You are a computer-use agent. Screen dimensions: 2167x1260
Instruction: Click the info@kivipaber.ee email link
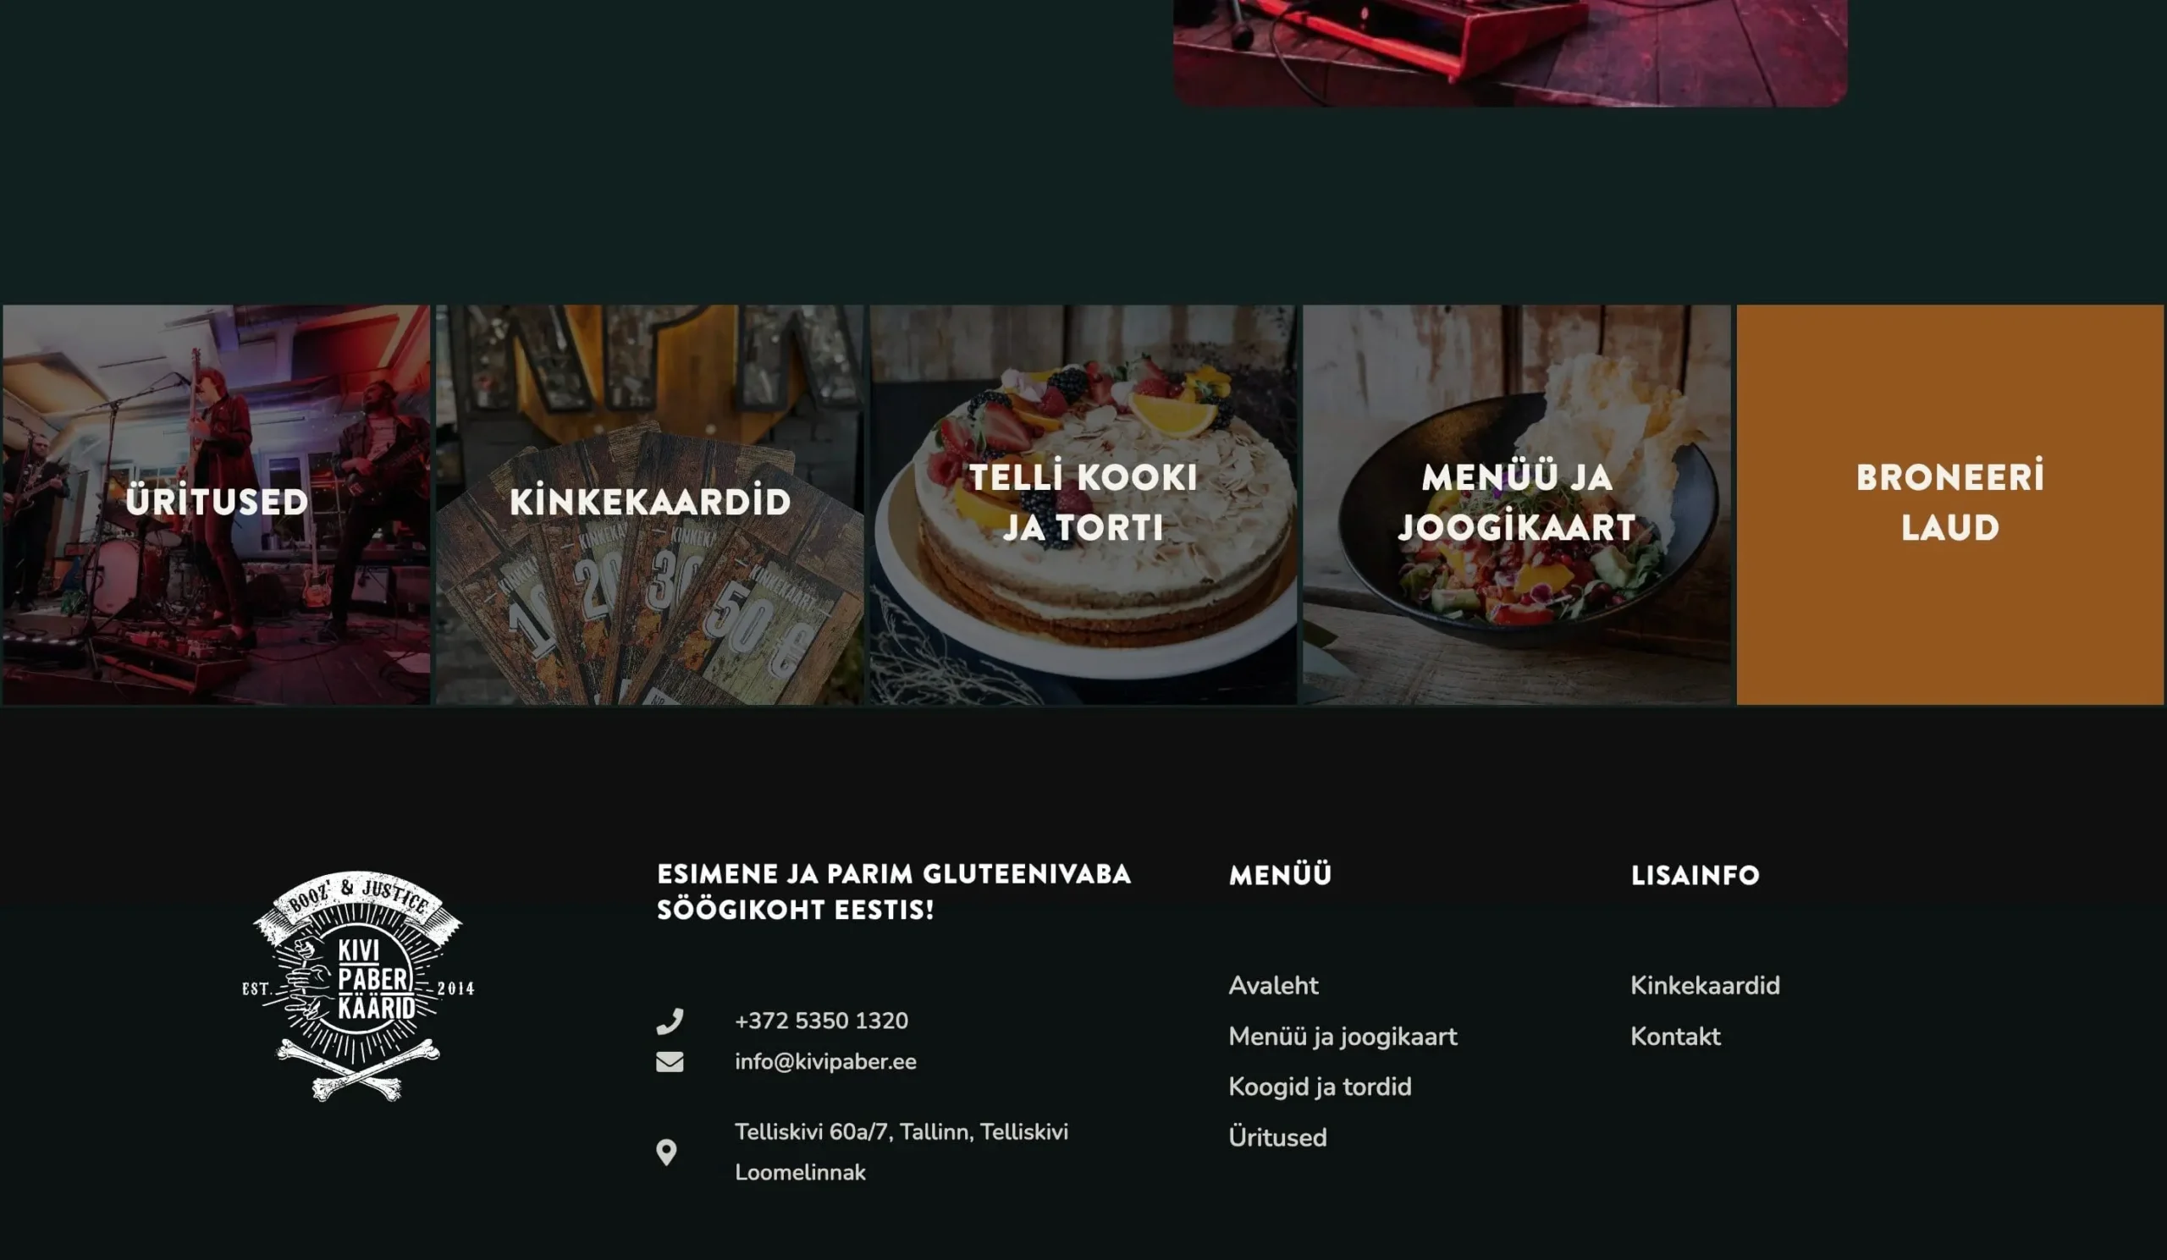pyautogui.click(x=825, y=1062)
